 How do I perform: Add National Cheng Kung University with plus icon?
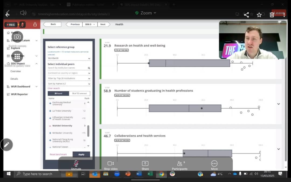tap(50, 140)
